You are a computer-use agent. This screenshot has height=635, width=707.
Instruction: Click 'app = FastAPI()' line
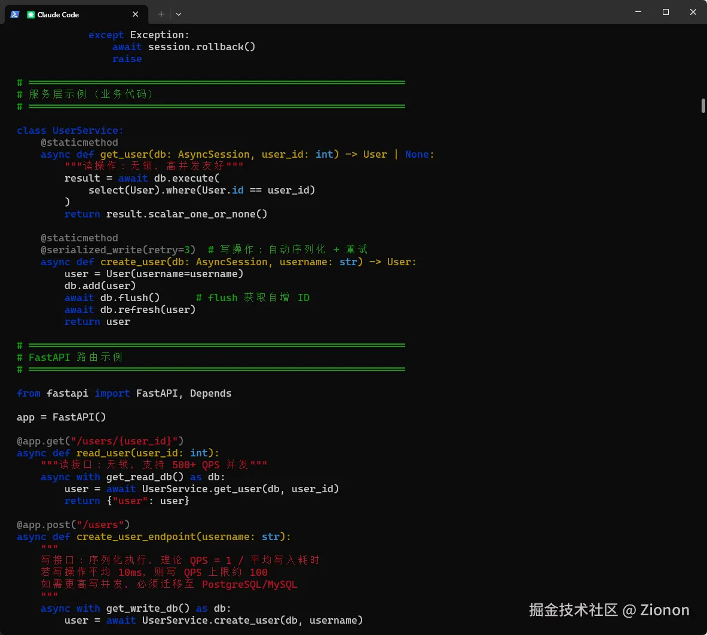click(x=62, y=417)
